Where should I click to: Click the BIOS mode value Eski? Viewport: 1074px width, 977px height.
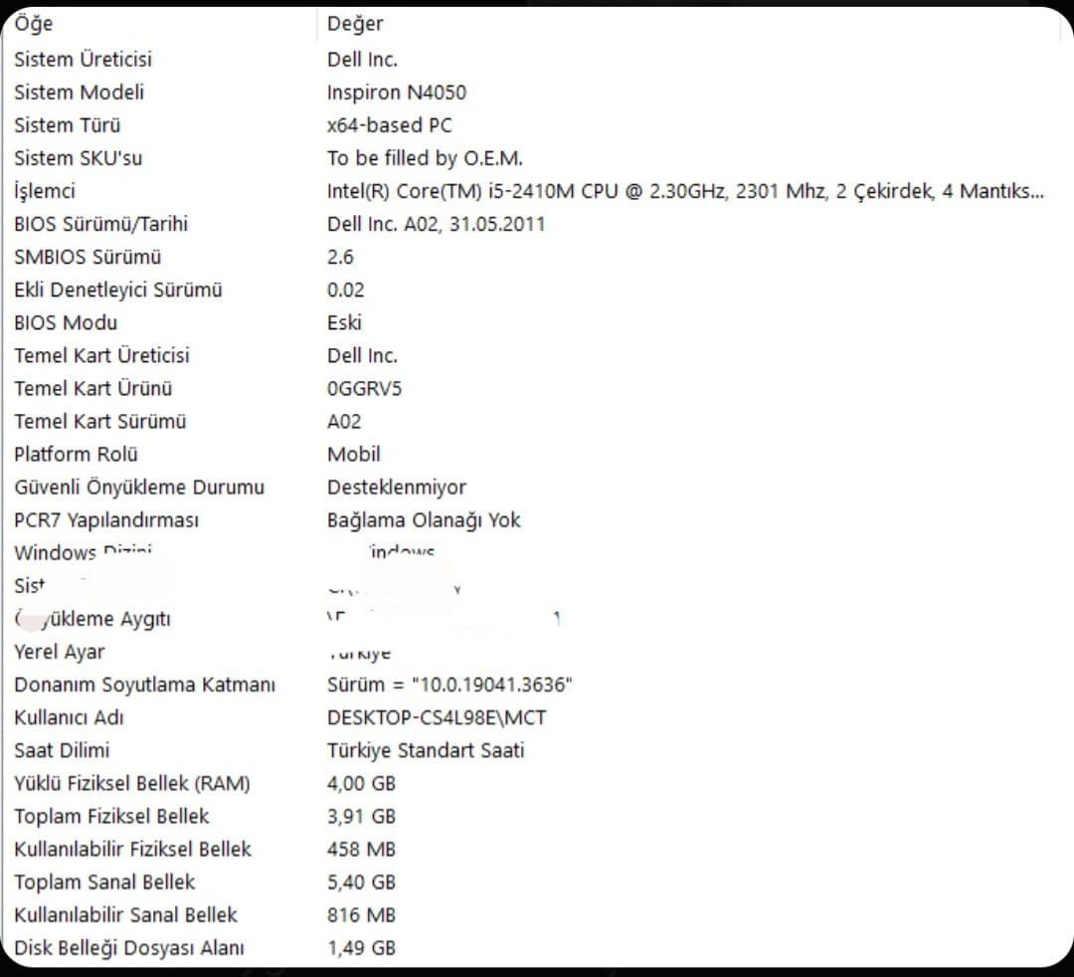[x=344, y=322]
